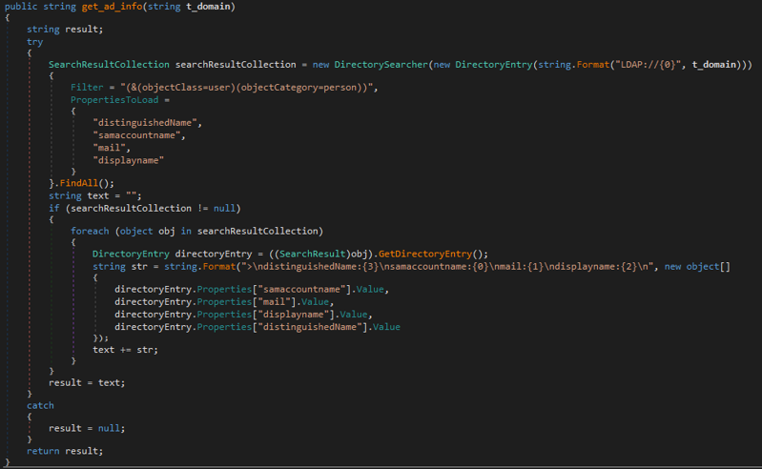Click the Filter property name
This screenshot has width=762, height=469.
pyautogui.click(x=88, y=88)
